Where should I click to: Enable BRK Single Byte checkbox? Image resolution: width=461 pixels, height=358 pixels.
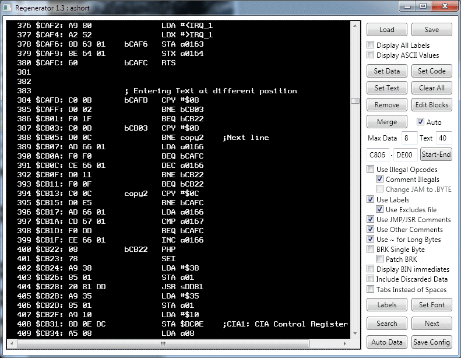[371, 249]
